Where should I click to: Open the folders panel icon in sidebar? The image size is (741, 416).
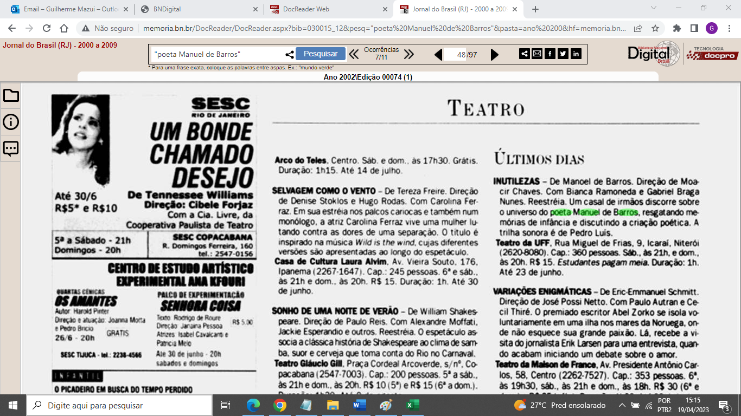click(x=11, y=96)
